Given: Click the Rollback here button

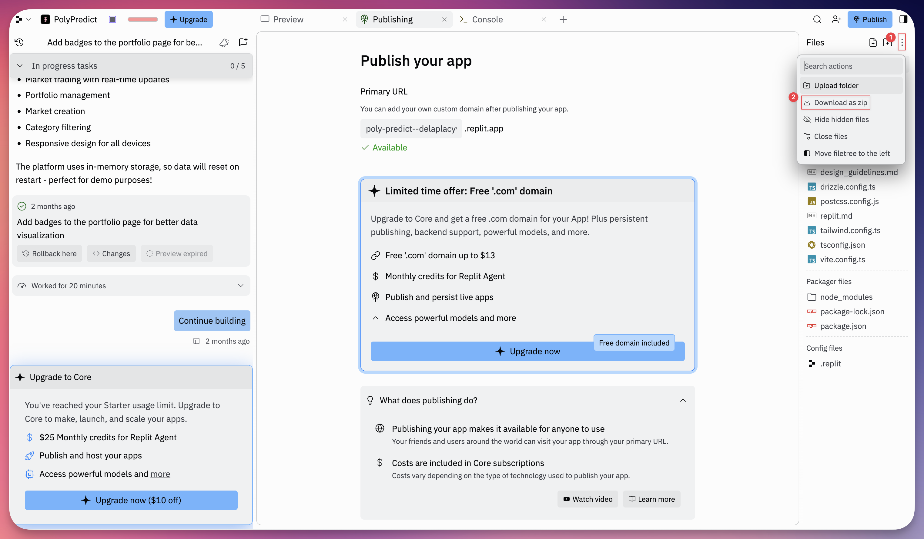Looking at the screenshot, I should click(x=49, y=254).
